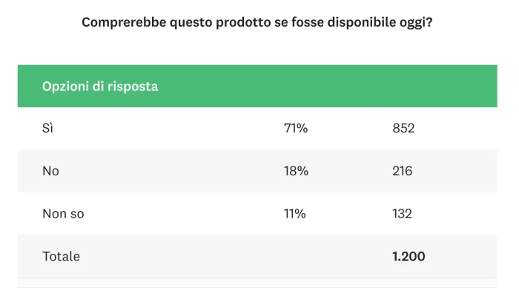Click the 18% percentage value
The width and height of the screenshot is (519, 296).
(296, 171)
